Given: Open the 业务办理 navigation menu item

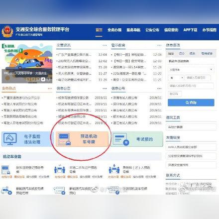Looking at the screenshot, I should tap(114, 30).
